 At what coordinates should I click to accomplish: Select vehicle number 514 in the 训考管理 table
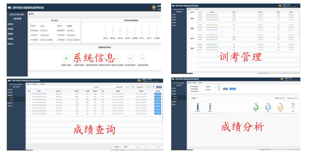[192, 19]
